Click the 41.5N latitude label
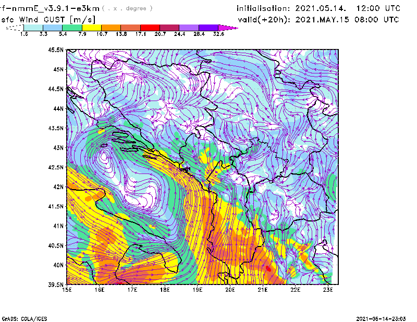The width and height of the screenshot is (417, 322). click(56, 206)
